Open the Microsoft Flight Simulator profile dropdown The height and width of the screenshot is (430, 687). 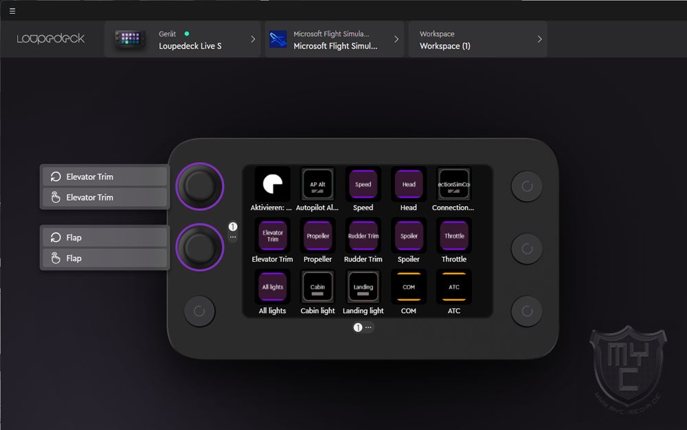coord(335,40)
